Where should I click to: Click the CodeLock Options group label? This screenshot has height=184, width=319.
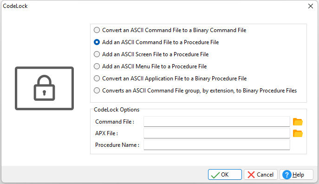point(117,110)
